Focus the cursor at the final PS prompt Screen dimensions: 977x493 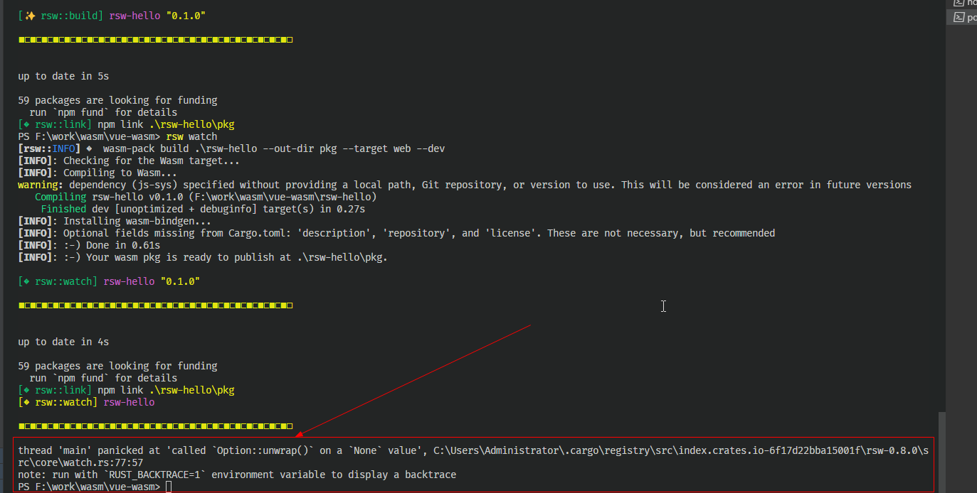[168, 487]
